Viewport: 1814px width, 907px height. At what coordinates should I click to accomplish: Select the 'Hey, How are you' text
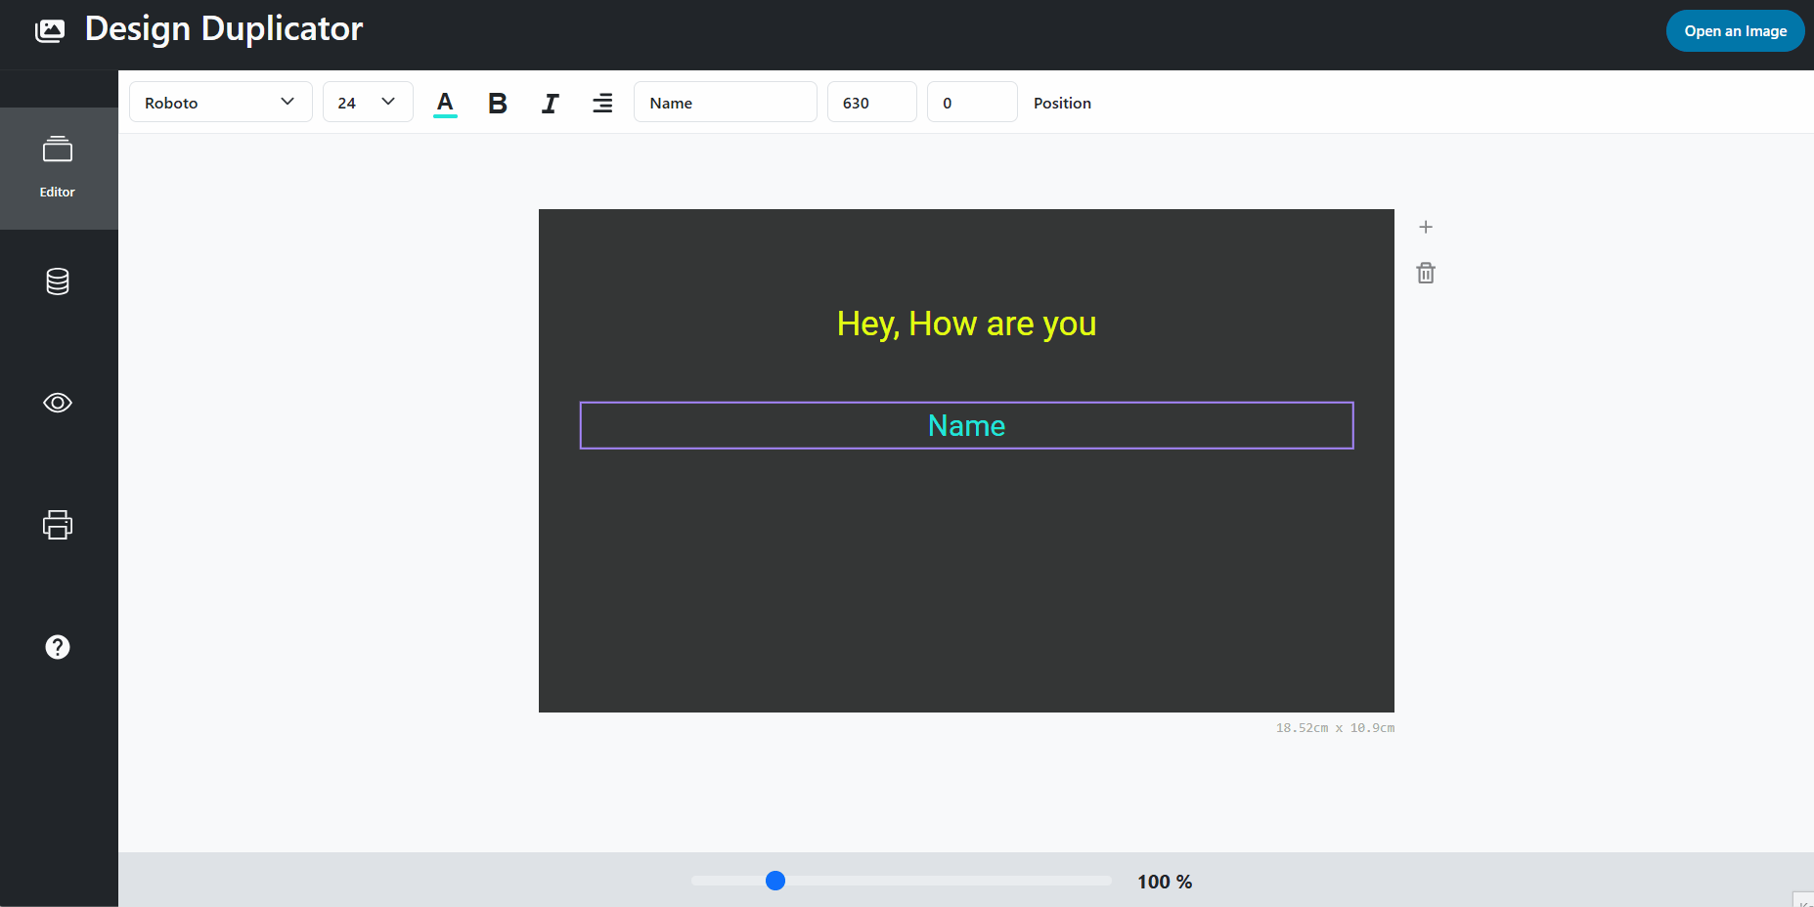(x=966, y=324)
